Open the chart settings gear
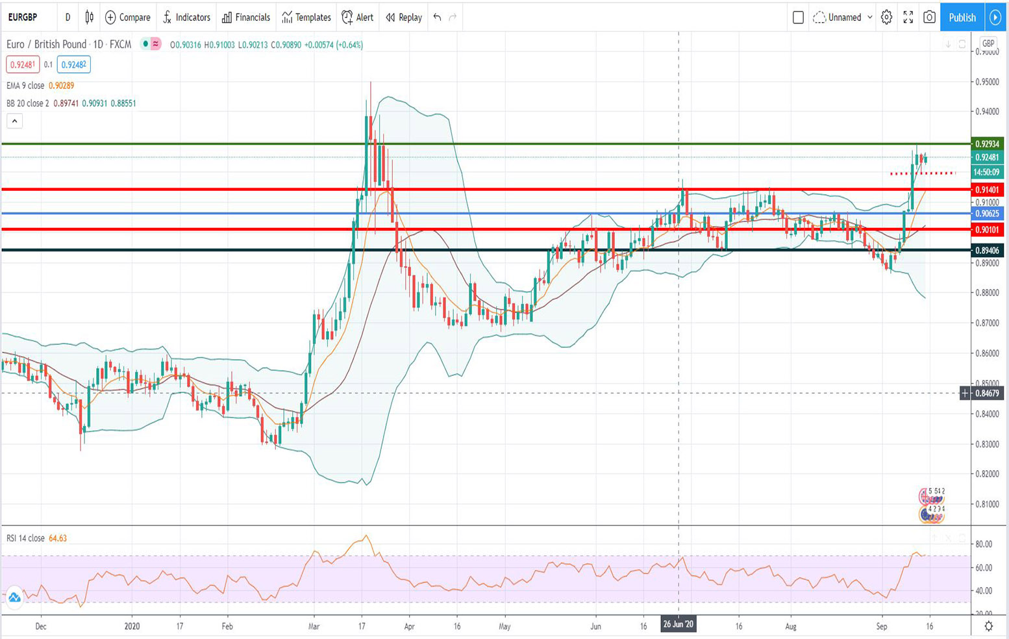The height and width of the screenshot is (639, 1009). click(x=886, y=18)
